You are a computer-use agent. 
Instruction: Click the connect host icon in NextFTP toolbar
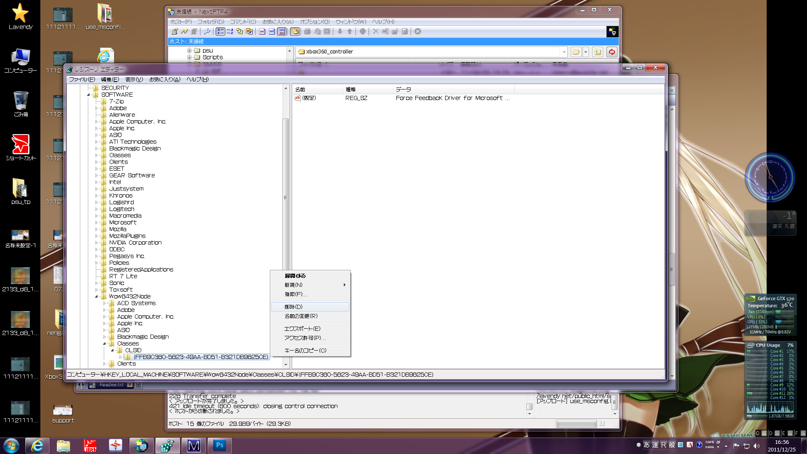[x=175, y=32]
